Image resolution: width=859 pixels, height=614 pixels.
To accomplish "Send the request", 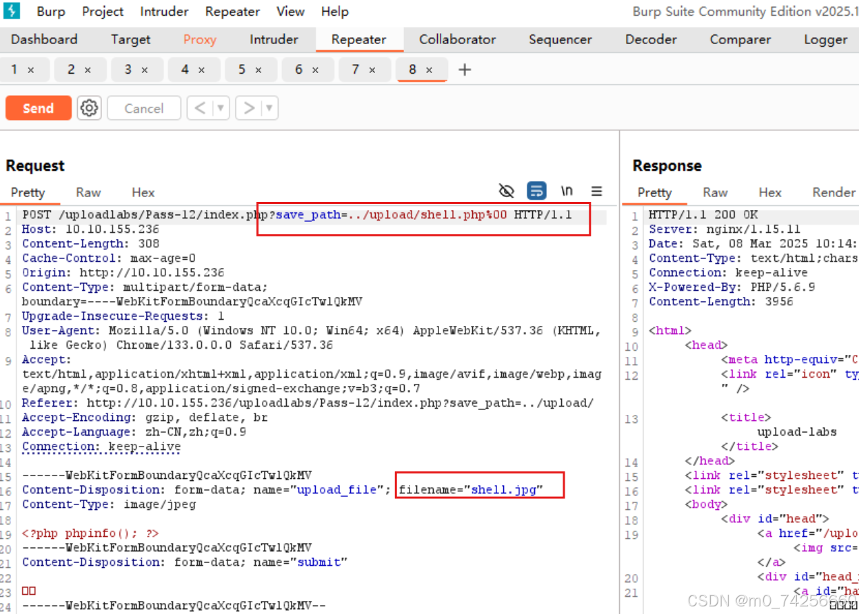I will [38, 108].
